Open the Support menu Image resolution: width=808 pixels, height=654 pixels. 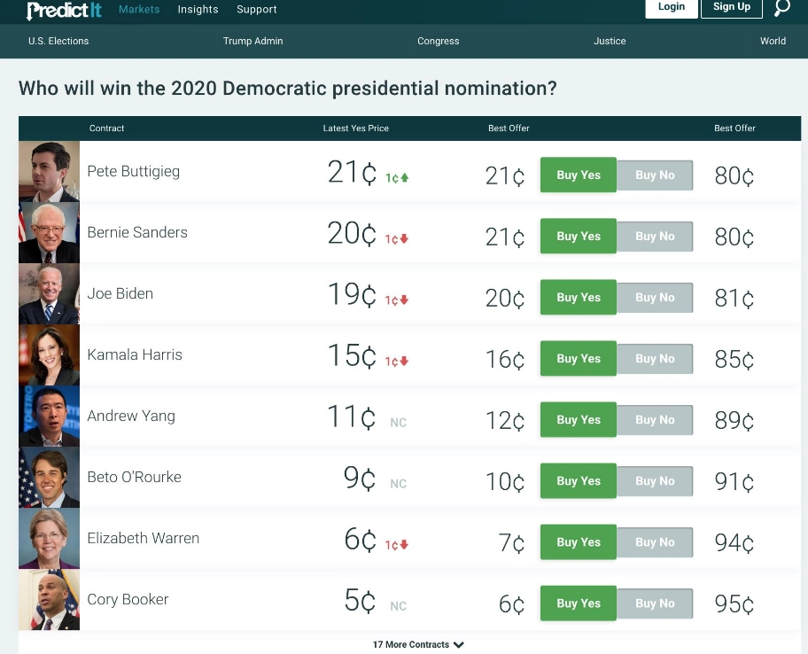pyautogui.click(x=257, y=9)
